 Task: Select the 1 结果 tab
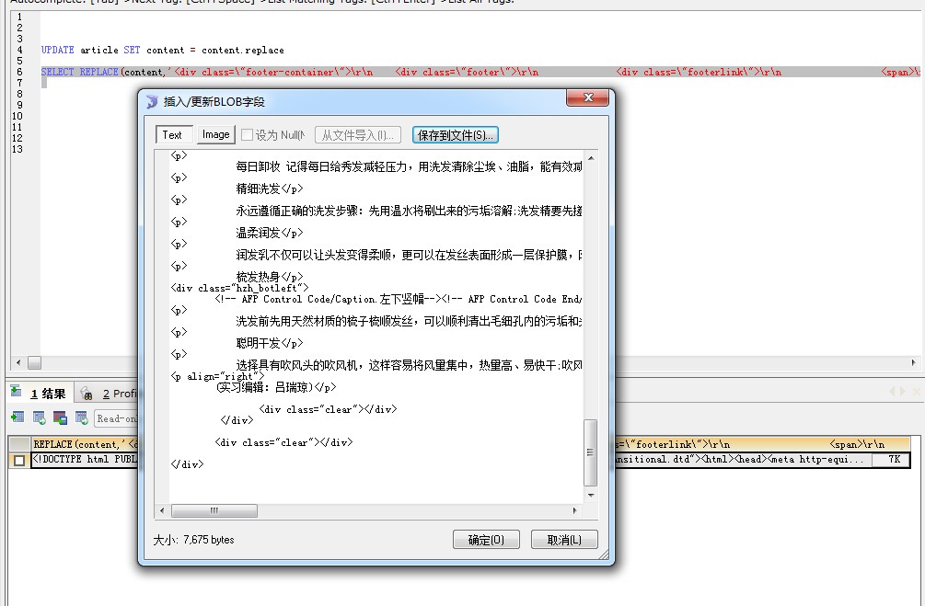48,394
